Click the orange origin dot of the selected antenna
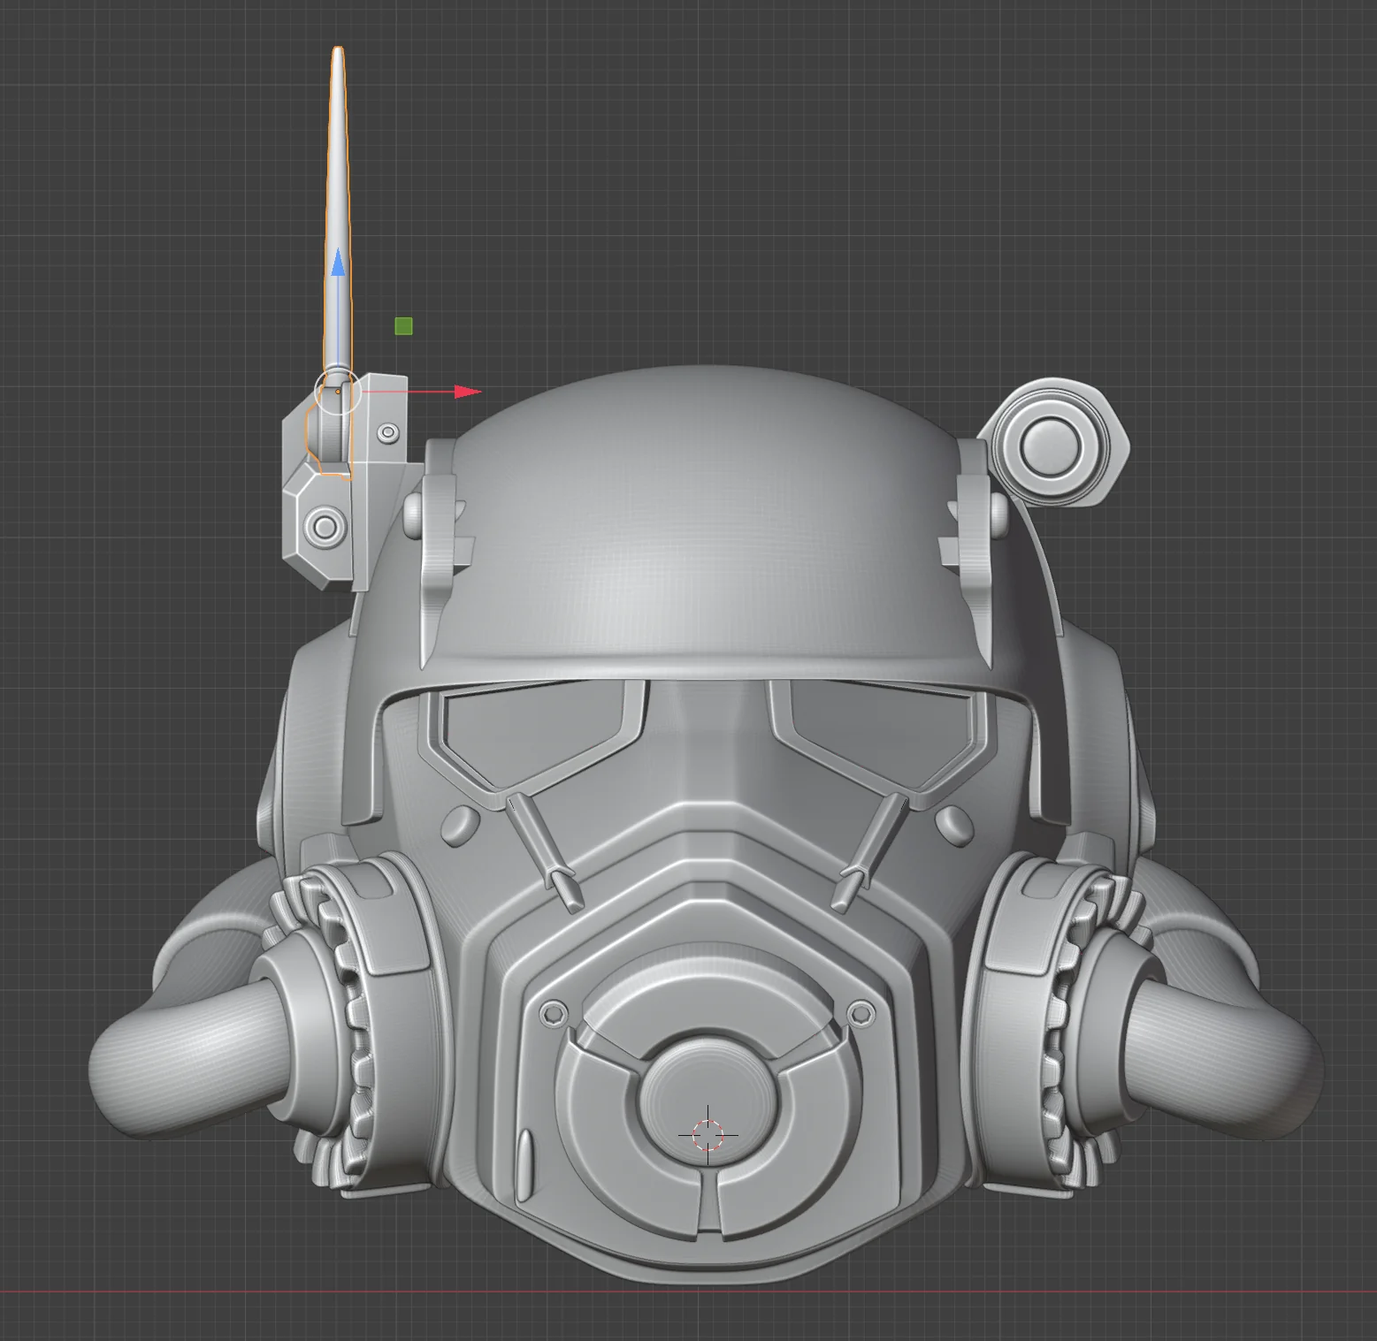Screen dimensions: 1377x1341 340,389
